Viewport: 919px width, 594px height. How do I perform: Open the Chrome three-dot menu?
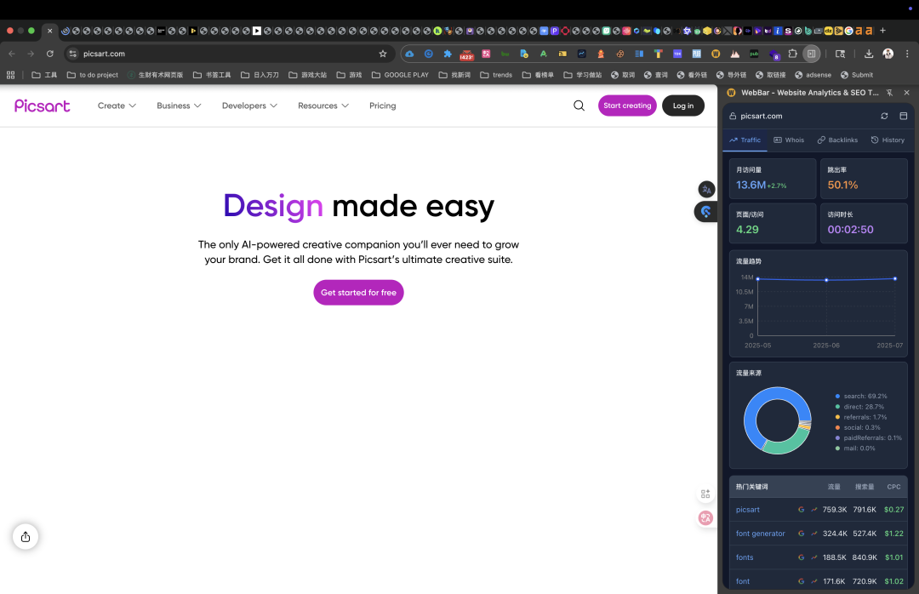tap(907, 54)
